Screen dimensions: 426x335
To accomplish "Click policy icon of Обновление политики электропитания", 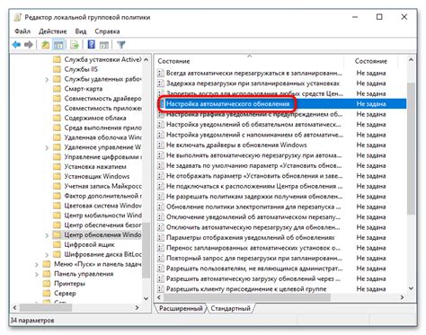I will coord(161,207).
